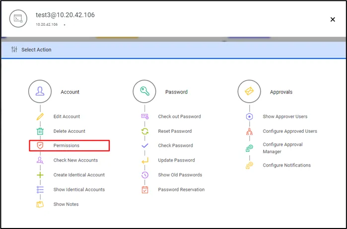Click the trash can icon for Delete Account

[40, 131]
